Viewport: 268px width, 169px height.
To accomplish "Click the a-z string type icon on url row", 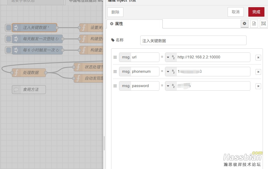I will click(x=173, y=57).
